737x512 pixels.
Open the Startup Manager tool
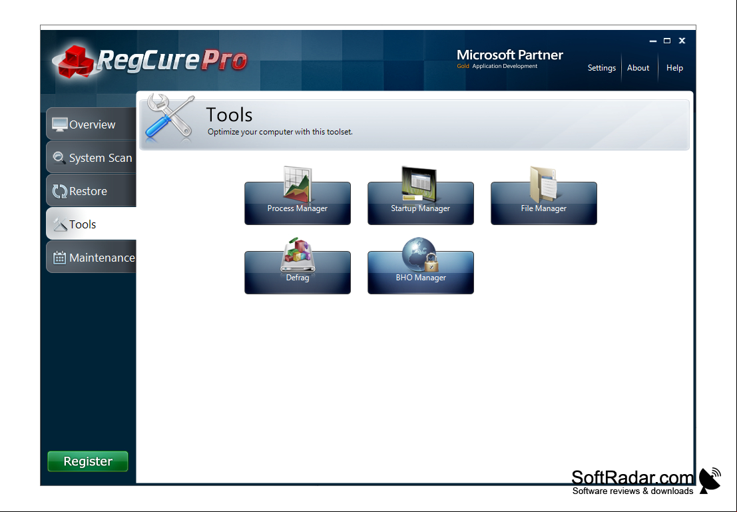[x=420, y=203]
